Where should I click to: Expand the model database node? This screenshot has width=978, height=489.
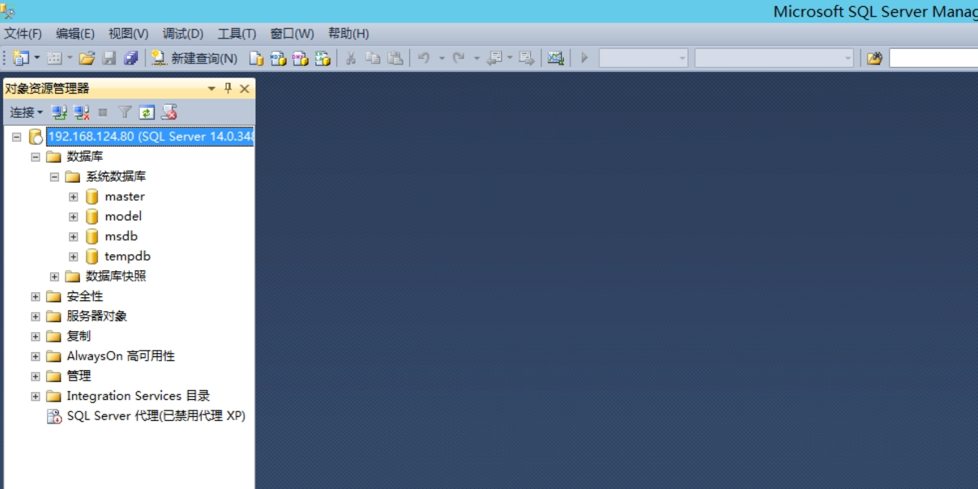(73, 216)
